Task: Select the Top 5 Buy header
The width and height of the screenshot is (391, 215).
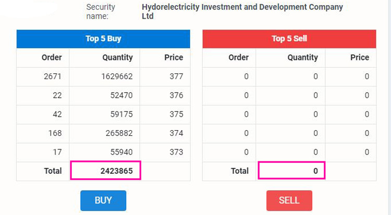Action: [103, 39]
